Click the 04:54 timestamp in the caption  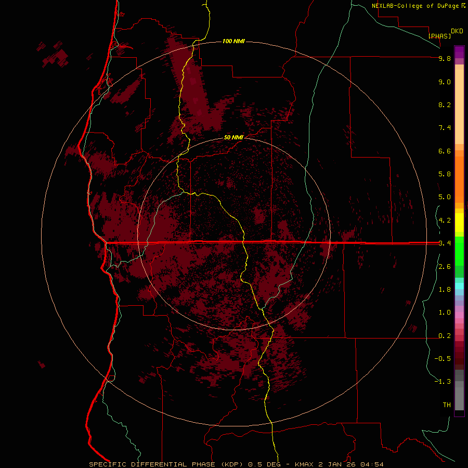372,464
